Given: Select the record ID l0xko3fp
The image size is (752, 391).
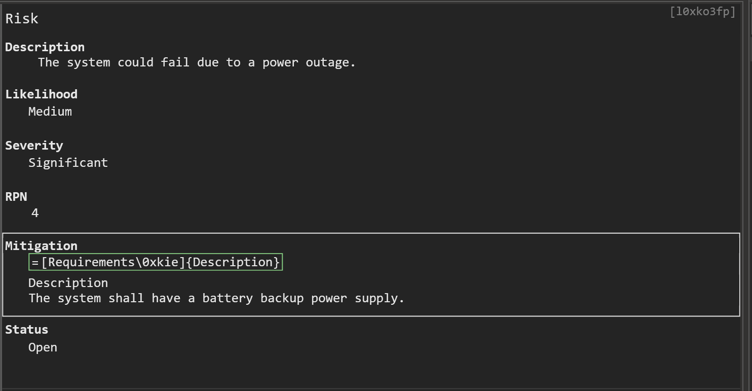Looking at the screenshot, I should click(702, 12).
